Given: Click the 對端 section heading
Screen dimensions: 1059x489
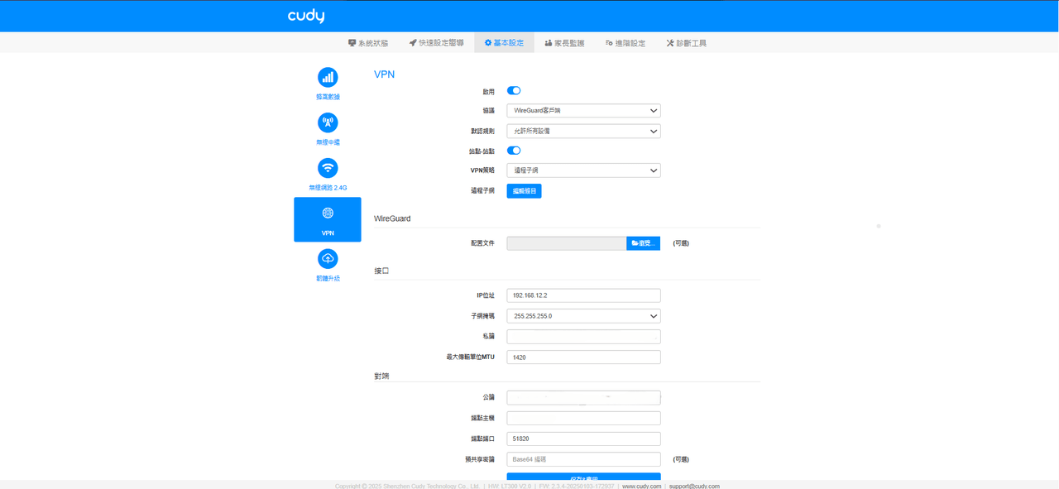Looking at the screenshot, I should click(x=381, y=376).
